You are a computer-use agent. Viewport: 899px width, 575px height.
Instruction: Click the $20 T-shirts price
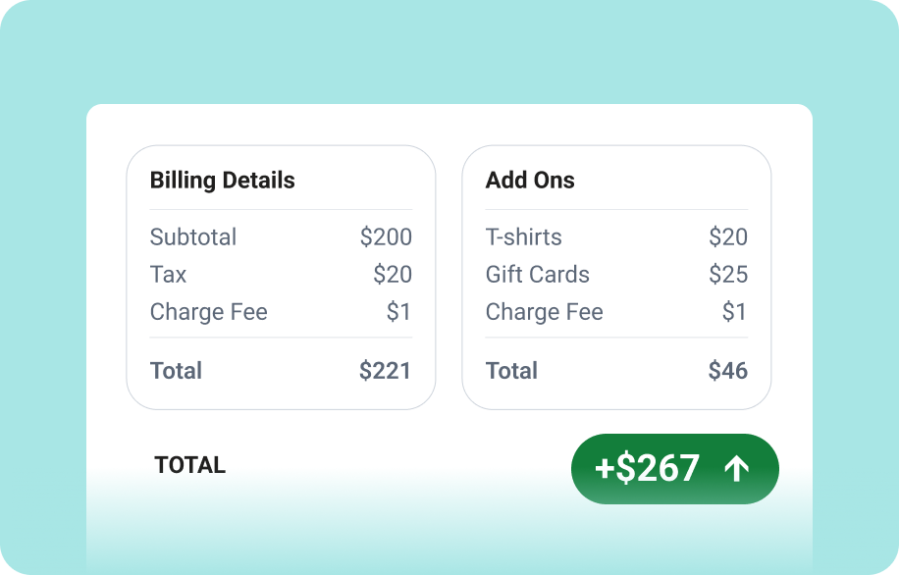(x=728, y=236)
